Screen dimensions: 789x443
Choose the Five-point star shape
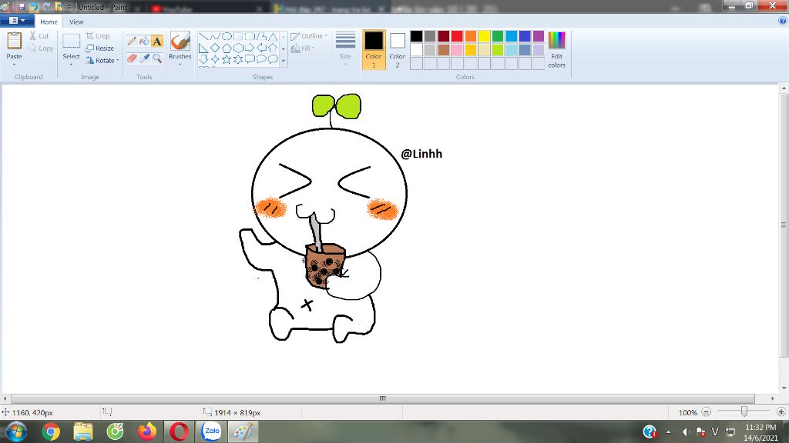tap(227, 60)
